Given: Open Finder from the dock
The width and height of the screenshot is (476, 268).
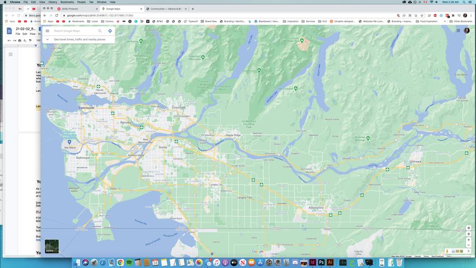Looking at the screenshot, I should click(x=77, y=262).
